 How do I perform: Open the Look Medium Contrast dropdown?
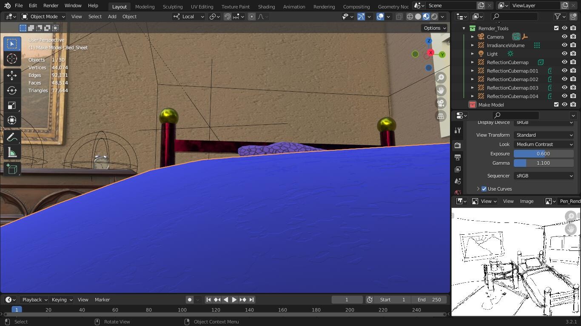click(544, 144)
